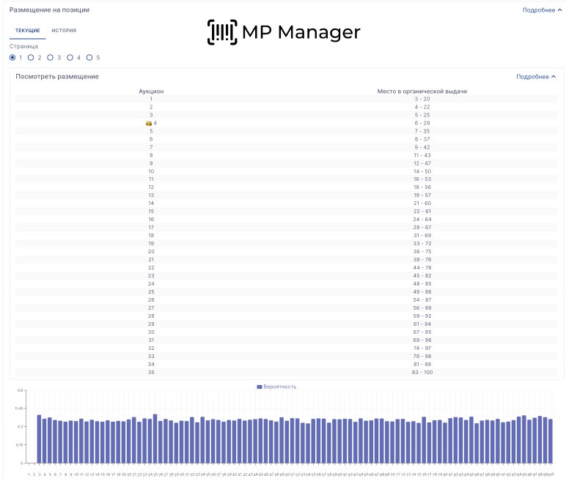Collapse 'Посмотреть размещение' panel via its Подробнее
The width and height of the screenshot is (566, 481).
point(535,76)
